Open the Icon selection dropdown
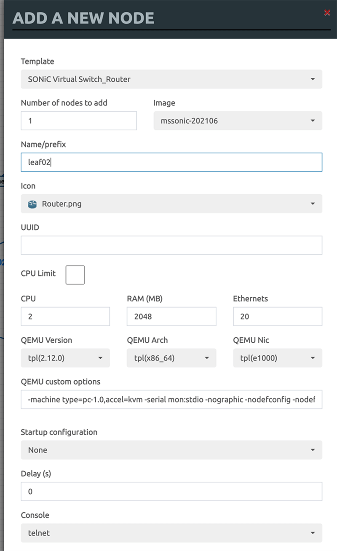 coord(171,204)
